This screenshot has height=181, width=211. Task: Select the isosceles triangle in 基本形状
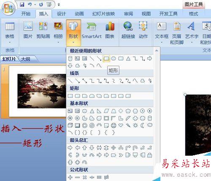tap(92, 111)
